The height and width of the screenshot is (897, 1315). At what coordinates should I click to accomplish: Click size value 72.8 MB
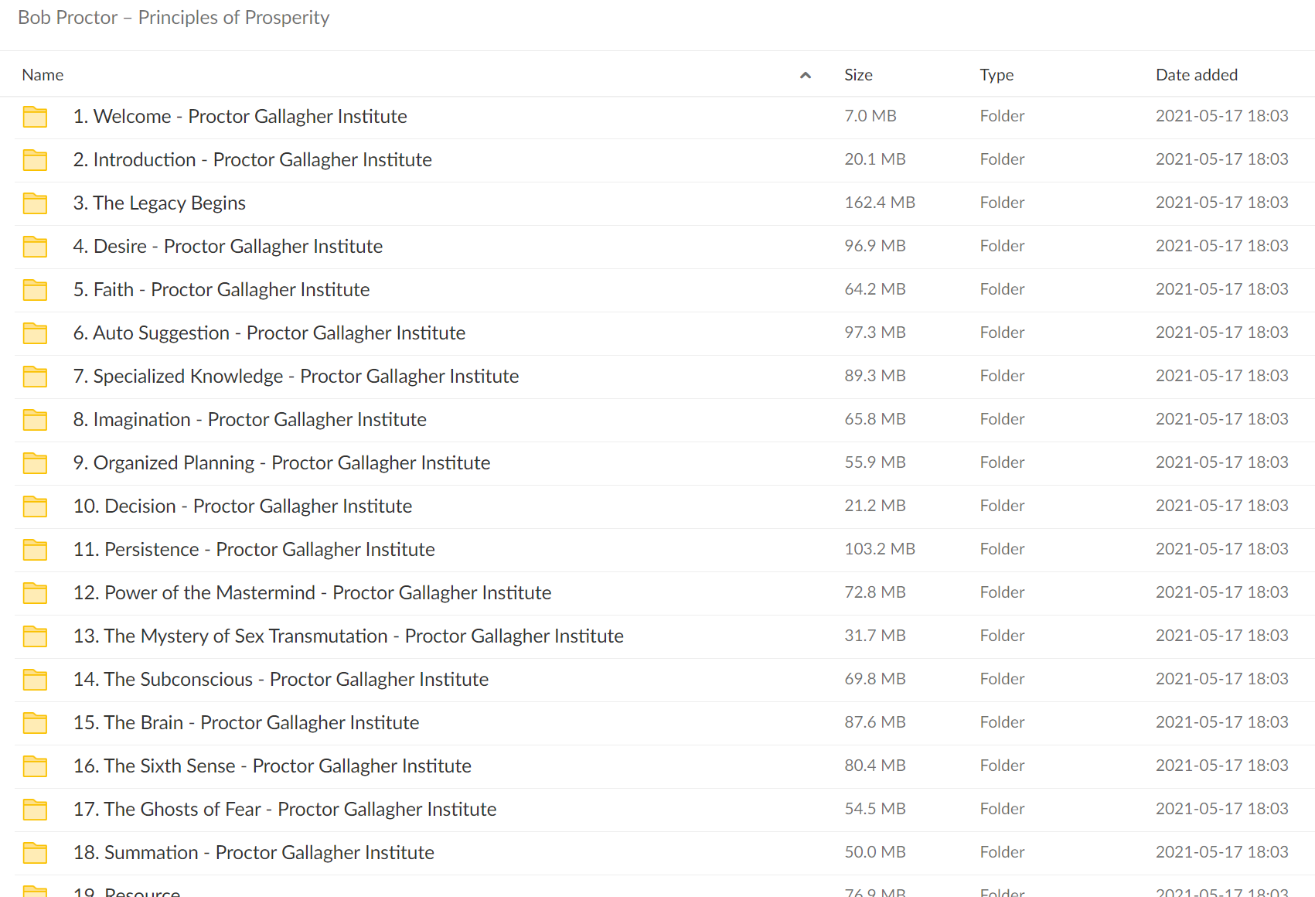point(875,592)
